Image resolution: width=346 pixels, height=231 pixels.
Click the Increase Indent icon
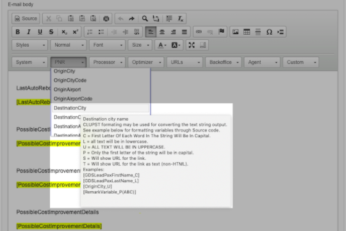tap(126, 32)
